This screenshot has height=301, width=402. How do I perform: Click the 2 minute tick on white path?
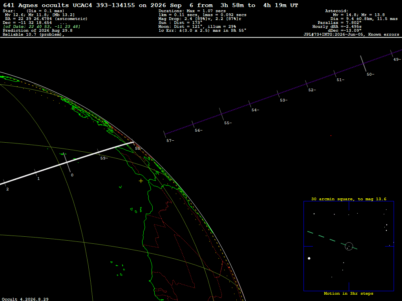(4, 183)
